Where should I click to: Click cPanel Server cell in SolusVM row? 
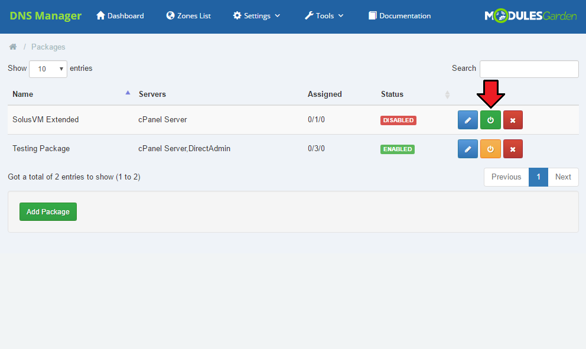(x=162, y=119)
